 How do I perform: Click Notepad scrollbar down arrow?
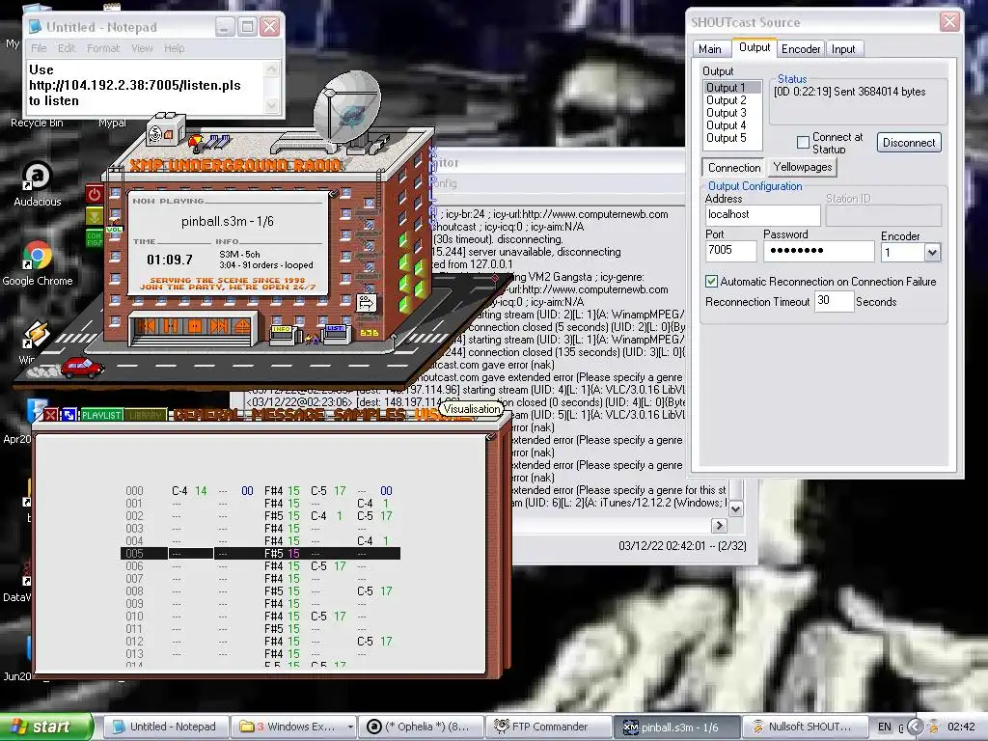(x=271, y=106)
